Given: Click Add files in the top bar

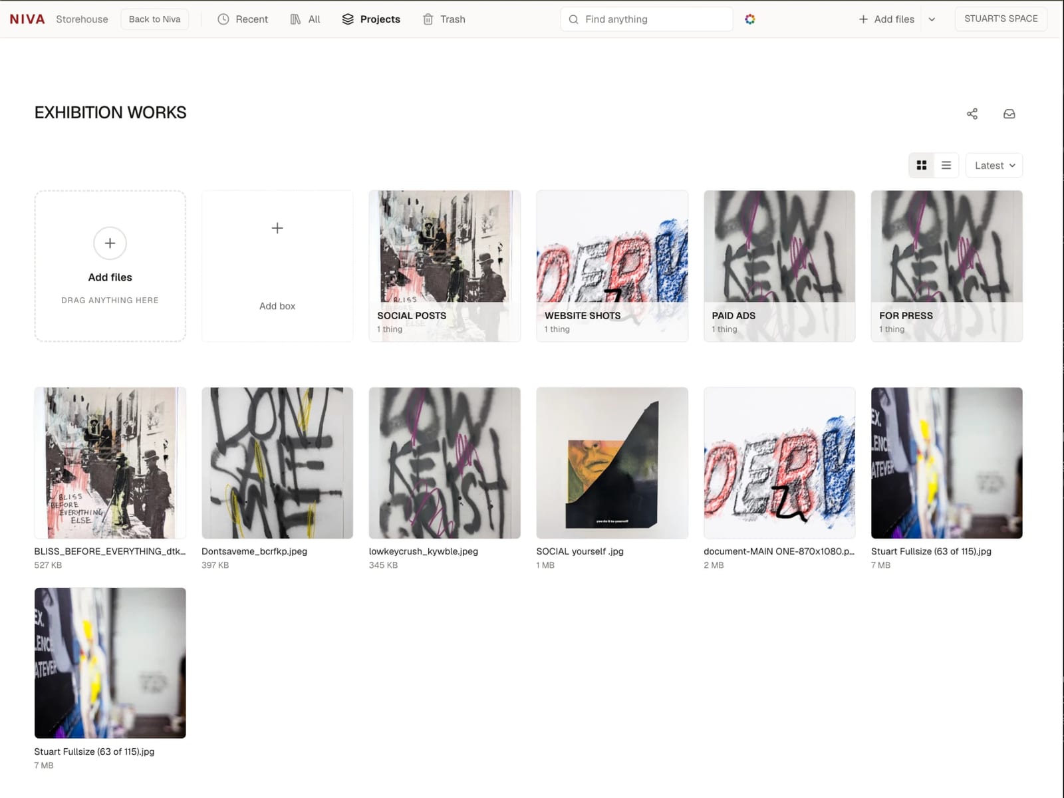Looking at the screenshot, I should (x=886, y=19).
